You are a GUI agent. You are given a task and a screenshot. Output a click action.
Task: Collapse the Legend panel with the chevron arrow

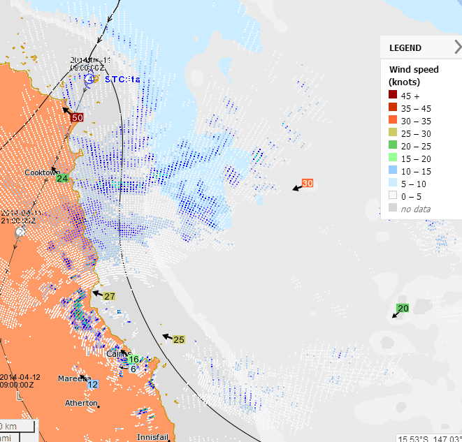pos(457,47)
